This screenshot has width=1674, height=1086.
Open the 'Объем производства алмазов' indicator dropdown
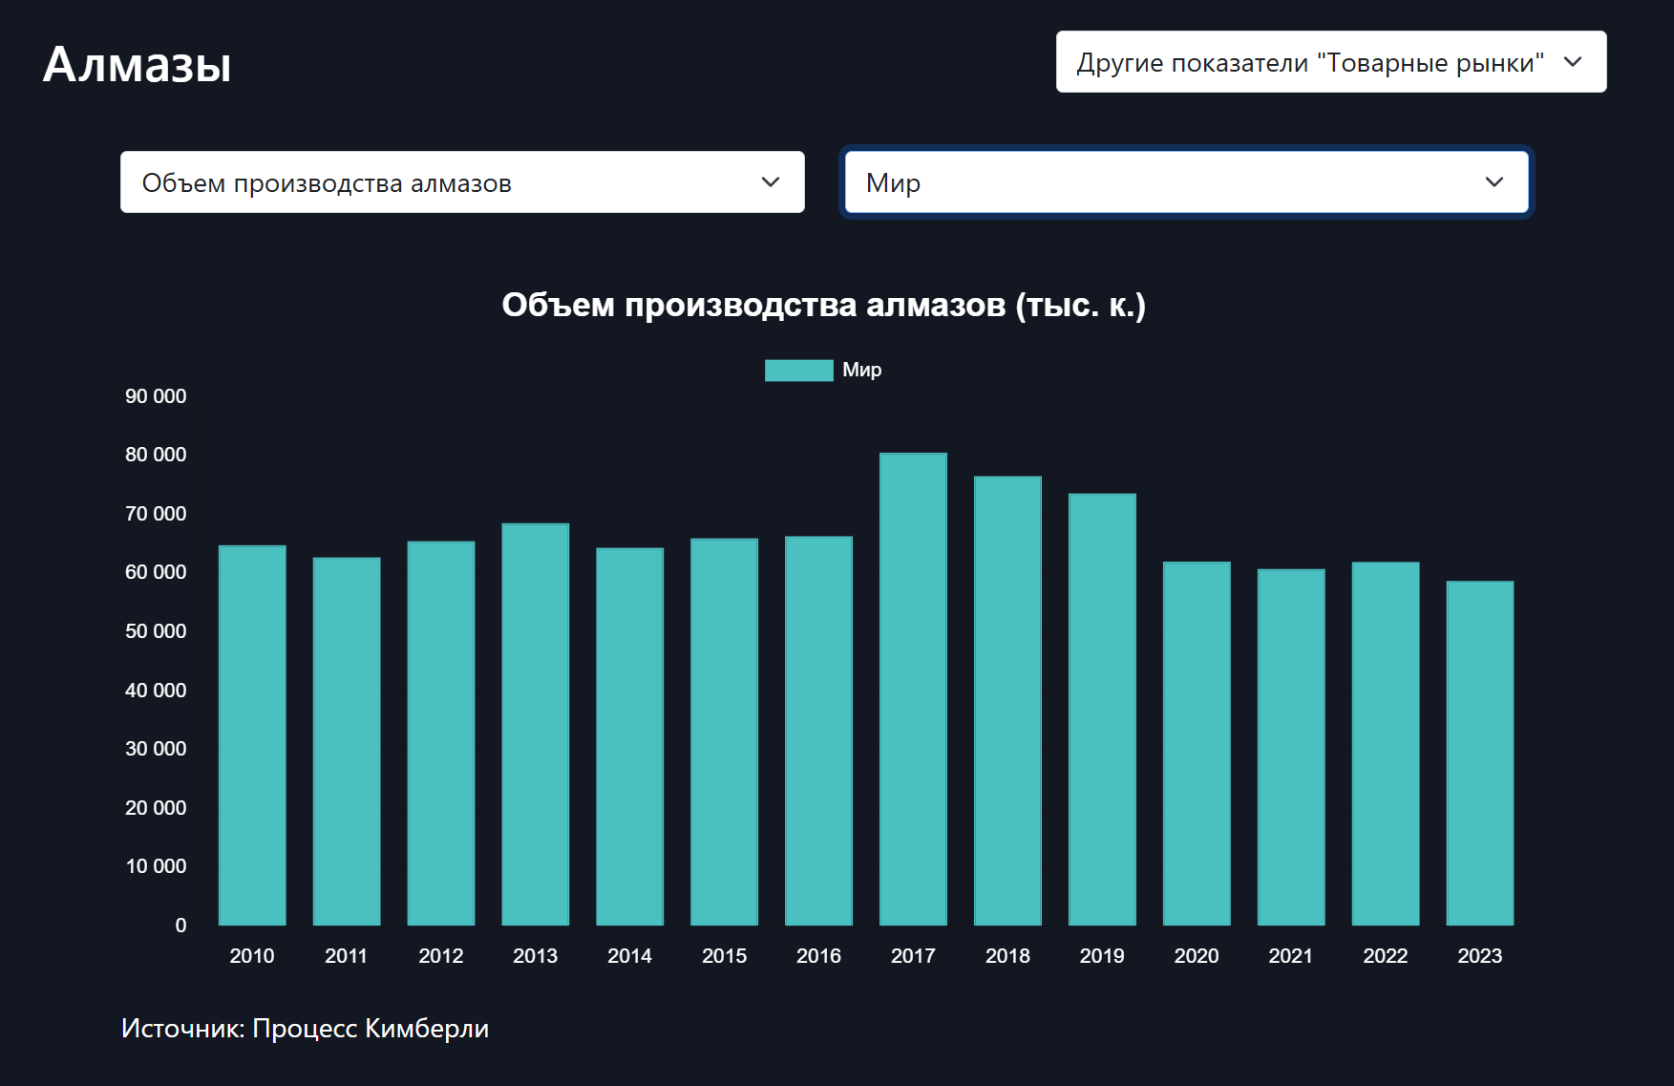(x=462, y=182)
